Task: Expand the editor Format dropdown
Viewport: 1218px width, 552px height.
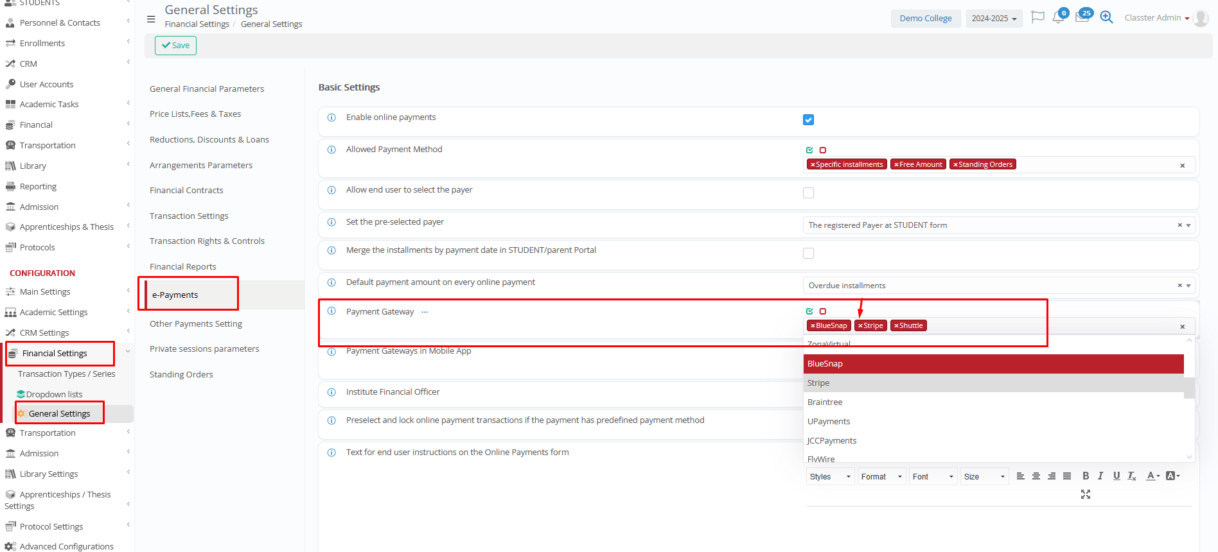Action: pos(881,477)
